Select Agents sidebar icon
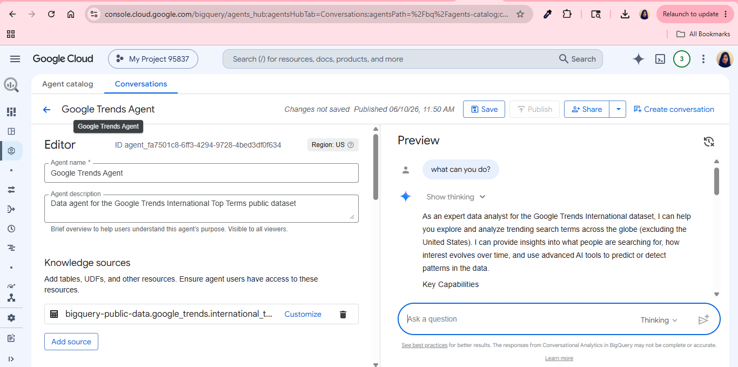The width and height of the screenshot is (738, 367). pyautogui.click(x=11, y=151)
